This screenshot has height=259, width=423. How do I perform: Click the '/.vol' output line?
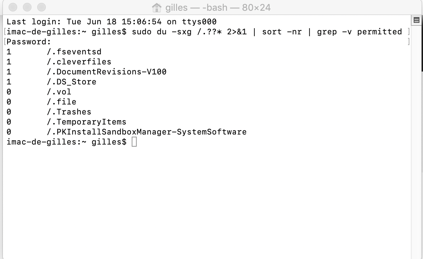coord(59,92)
